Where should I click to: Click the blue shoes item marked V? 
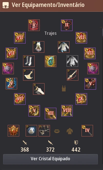point(11,83)
